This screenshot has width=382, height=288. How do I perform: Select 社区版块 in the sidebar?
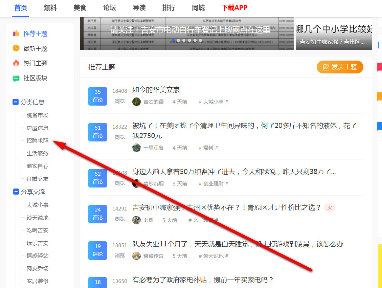[x=35, y=78]
